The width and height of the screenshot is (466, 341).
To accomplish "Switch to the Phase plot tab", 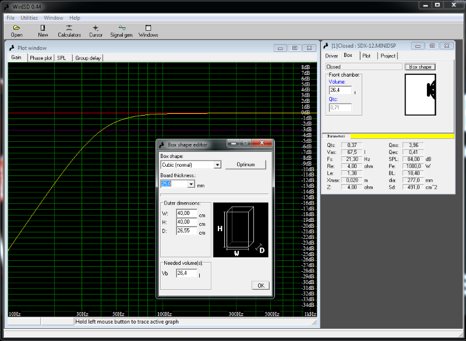I will [41, 58].
